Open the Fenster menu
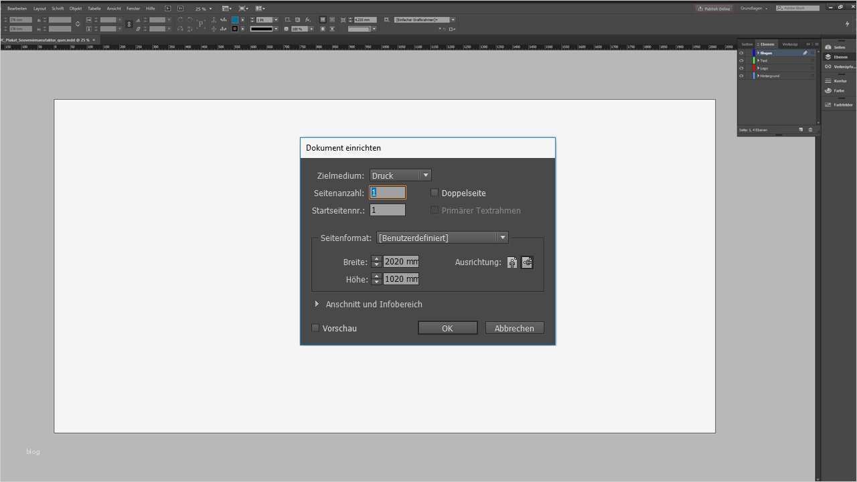Image resolution: width=857 pixels, height=482 pixels. [133, 9]
